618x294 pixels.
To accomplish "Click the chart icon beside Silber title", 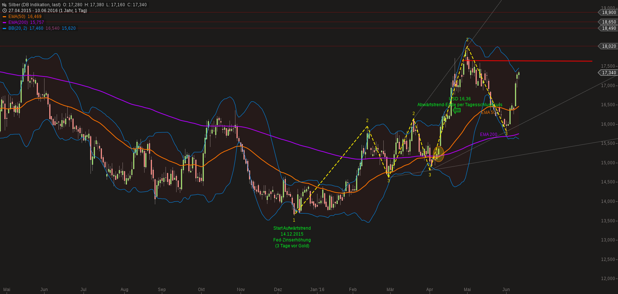I will (4, 5).
